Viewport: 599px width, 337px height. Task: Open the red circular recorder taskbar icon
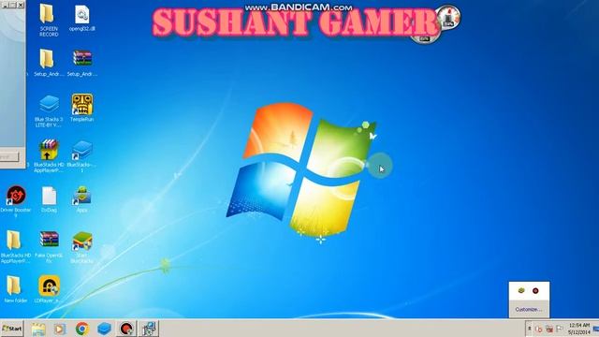click(x=126, y=329)
